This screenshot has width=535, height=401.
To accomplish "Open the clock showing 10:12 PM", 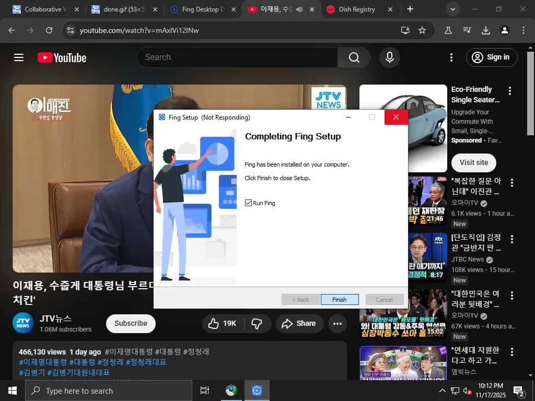I will pyautogui.click(x=490, y=391).
